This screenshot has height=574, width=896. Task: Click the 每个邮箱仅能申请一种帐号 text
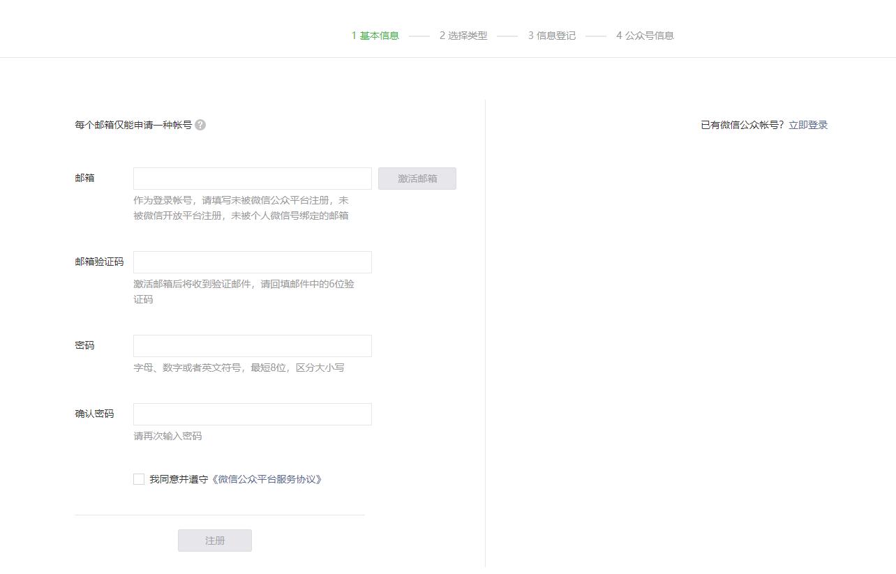point(133,125)
